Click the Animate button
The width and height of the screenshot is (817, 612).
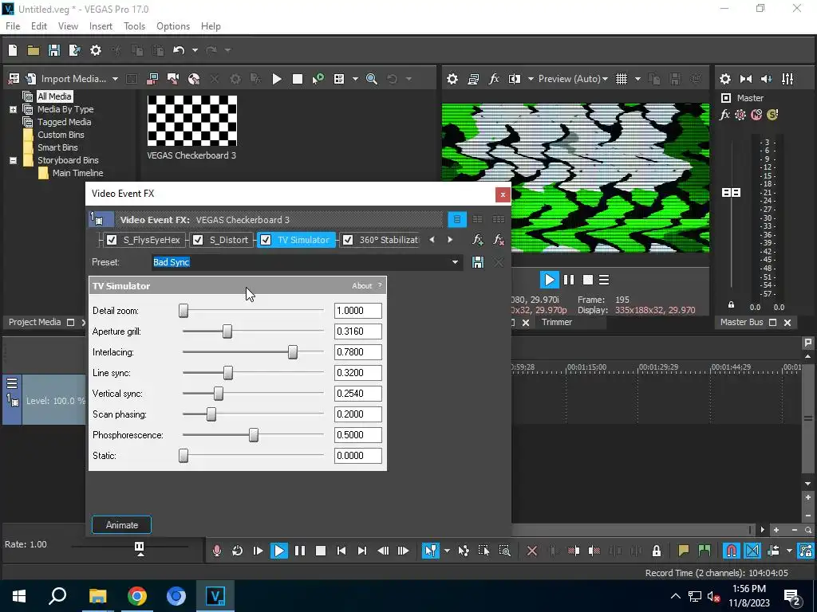click(x=121, y=524)
